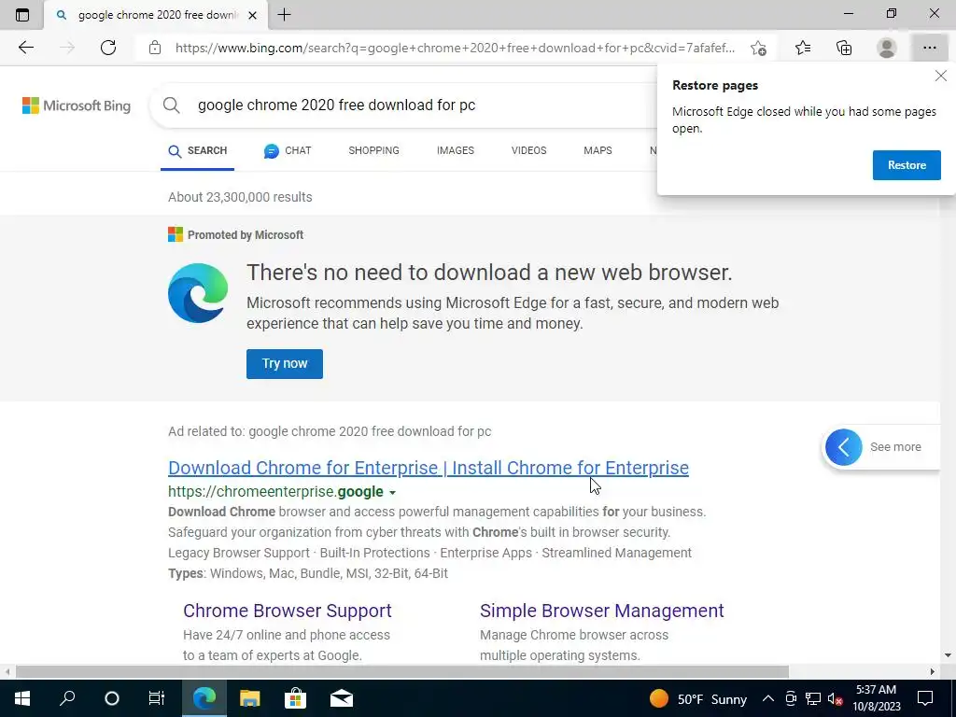Click the Meet Now tray icon
Screen dimensions: 956x717
[791, 698]
